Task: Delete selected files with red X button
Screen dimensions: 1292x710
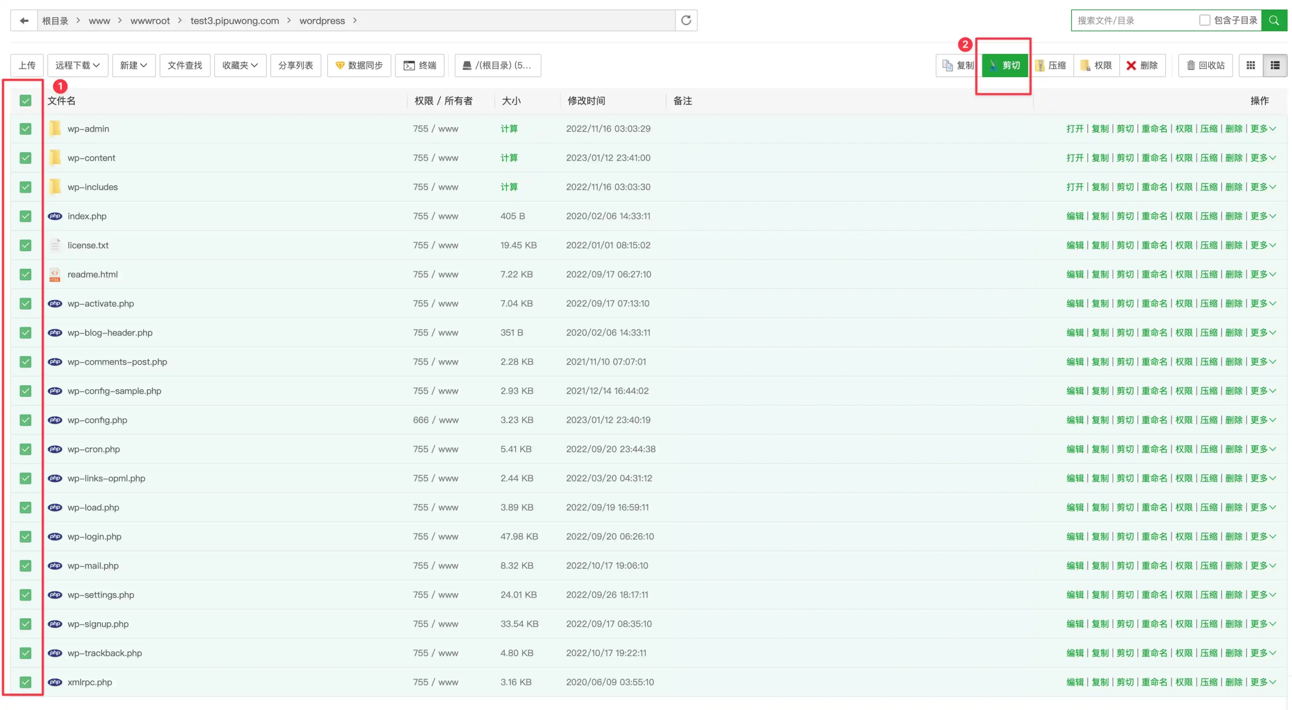Action: pos(1142,66)
